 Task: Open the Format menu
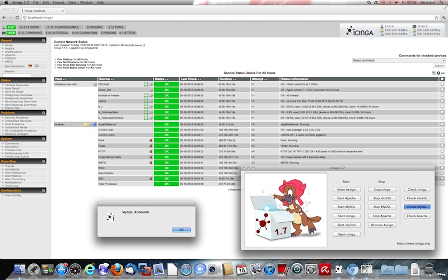coord(59,2)
